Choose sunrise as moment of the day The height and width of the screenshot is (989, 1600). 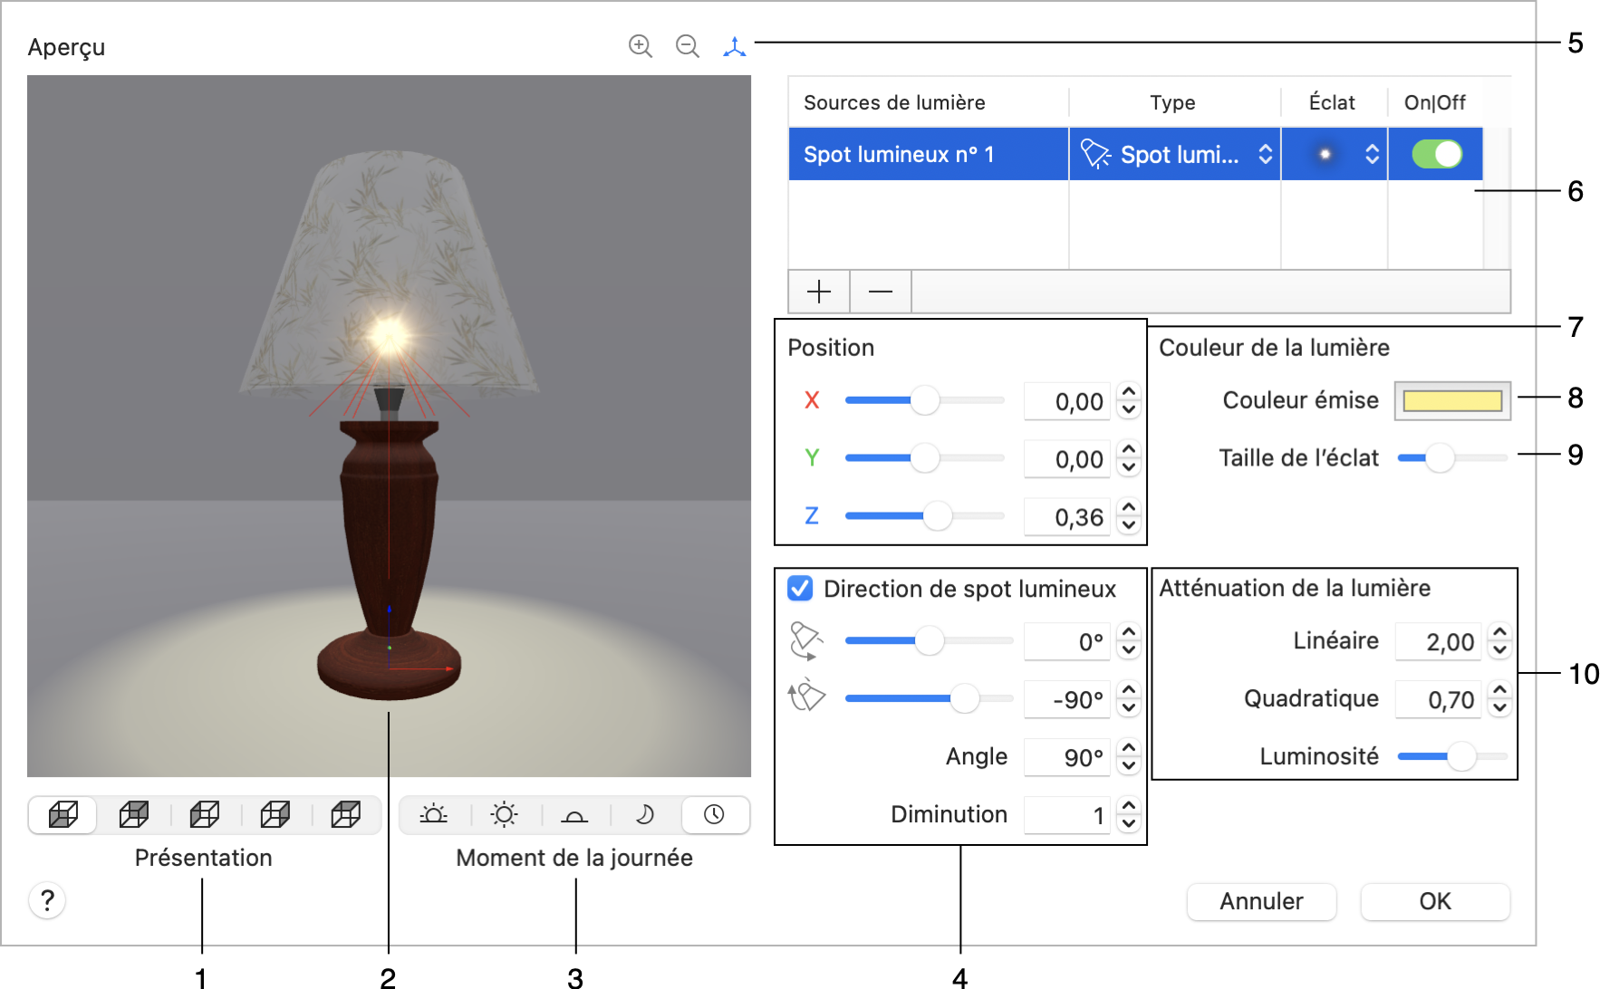pyautogui.click(x=434, y=814)
